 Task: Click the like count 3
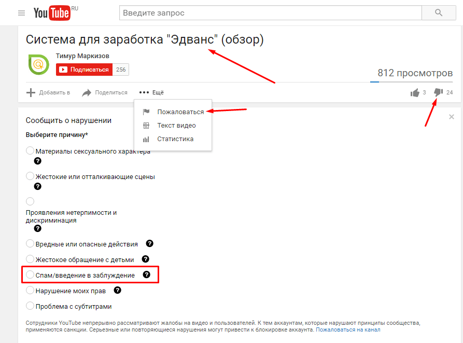pyautogui.click(x=424, y=92)
